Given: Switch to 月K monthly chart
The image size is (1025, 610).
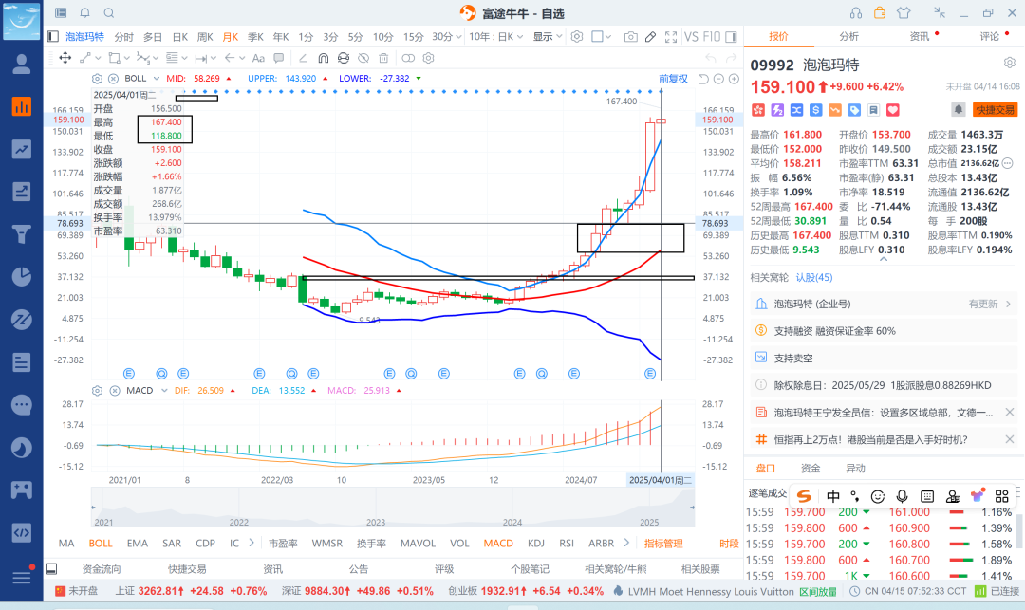Looking at the screenshot, I should [x=230, y=37].
